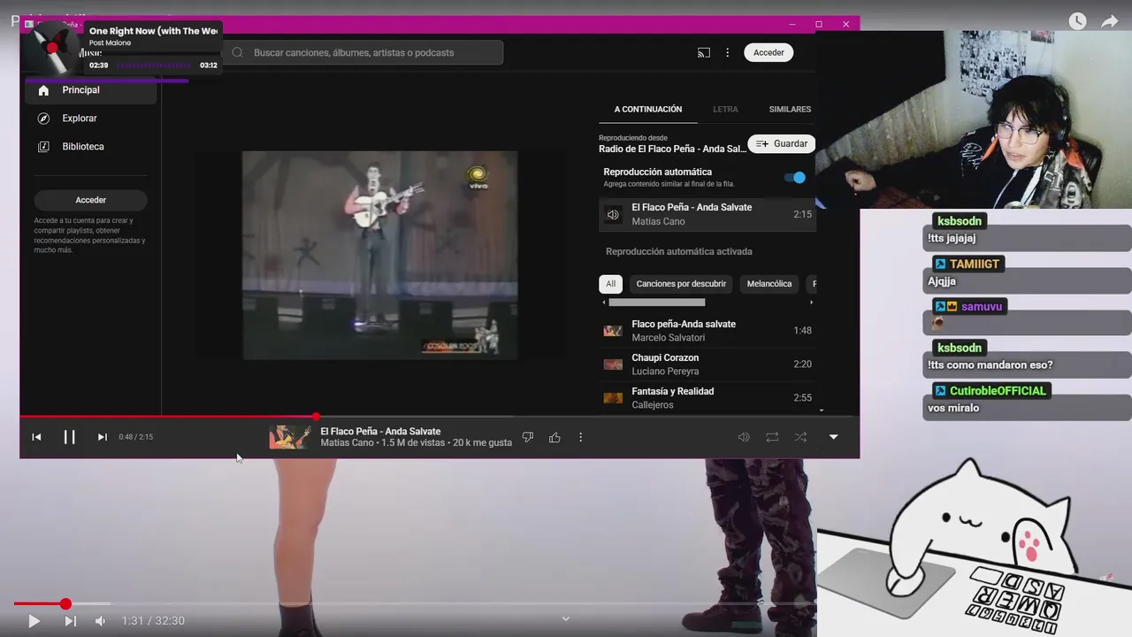
Task: Play the outer YouTube video
Action: click(34, 621)
